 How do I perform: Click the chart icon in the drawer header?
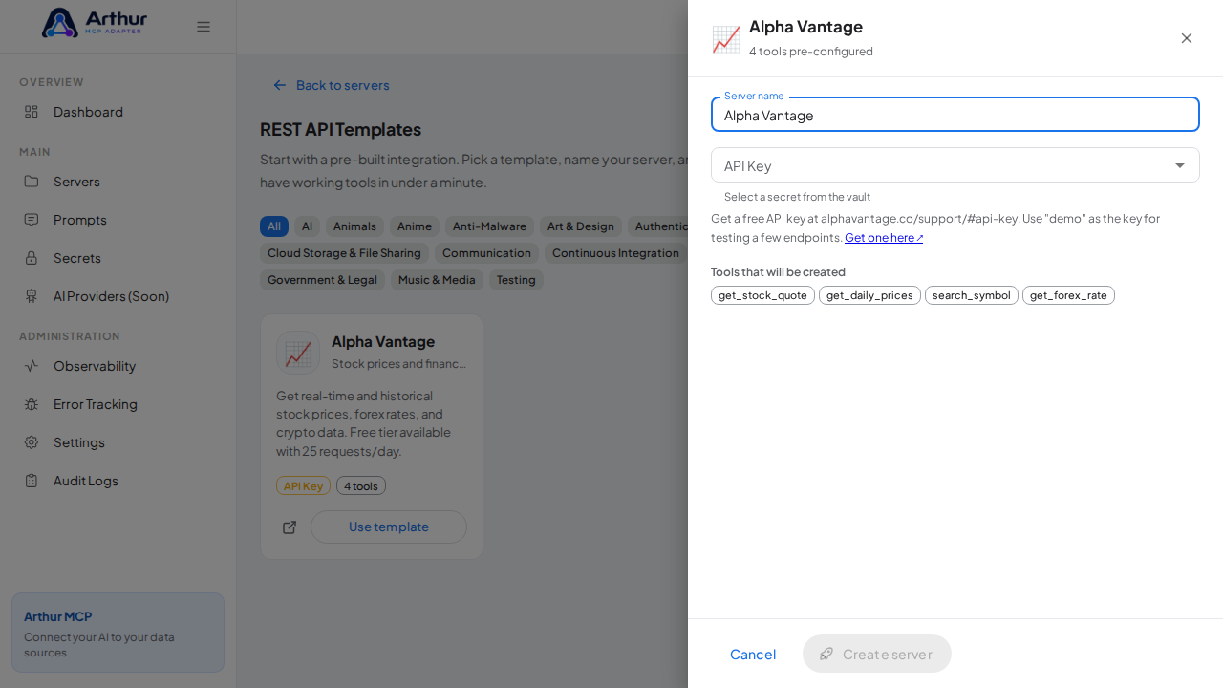point(726,39)
